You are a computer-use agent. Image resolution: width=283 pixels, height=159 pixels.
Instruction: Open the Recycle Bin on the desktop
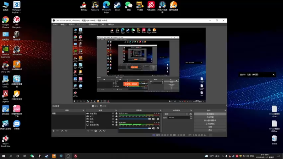coord(275,140)
